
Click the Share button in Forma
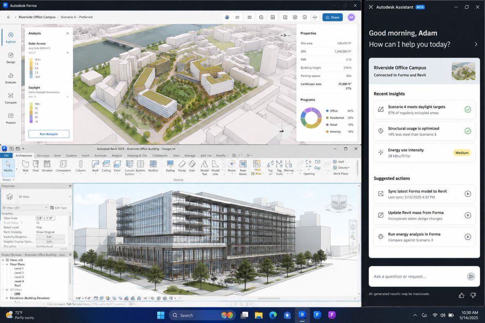[332, 17]
